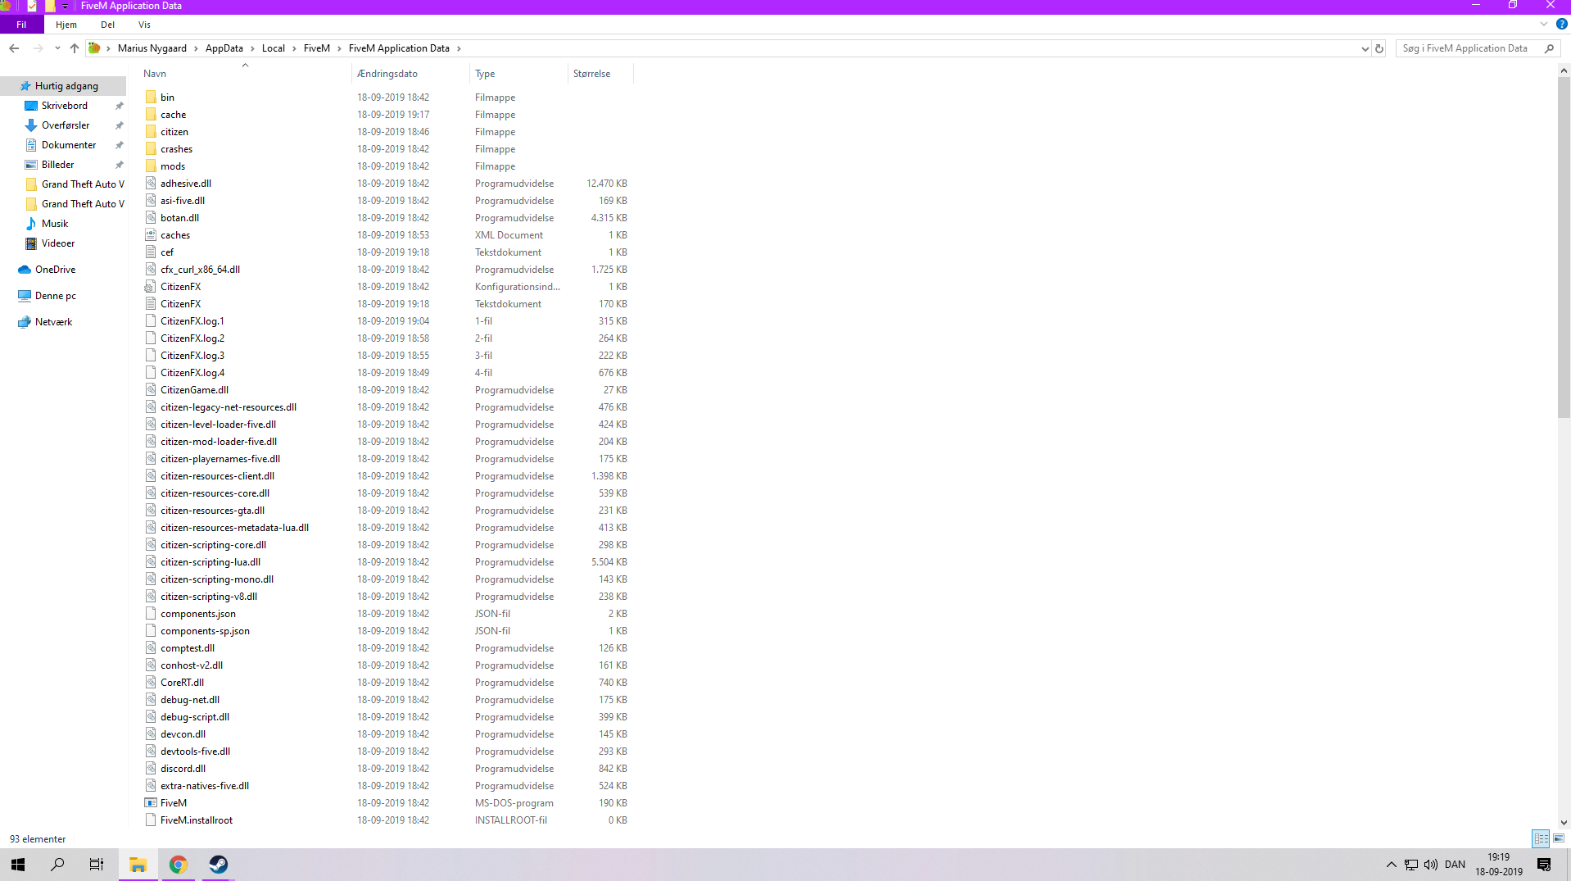1571x881 pixels.
Task: Refresh the FiveM Application Data folder
Action: point(1379,48)
